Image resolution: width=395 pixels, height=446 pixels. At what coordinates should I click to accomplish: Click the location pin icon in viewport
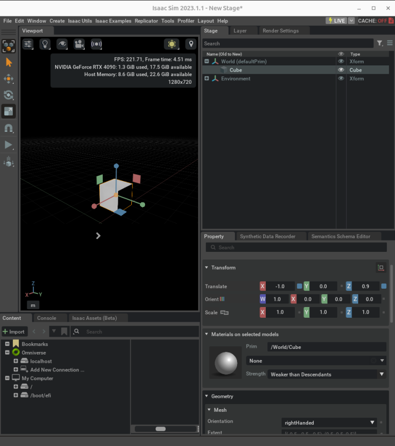(191, 44)
